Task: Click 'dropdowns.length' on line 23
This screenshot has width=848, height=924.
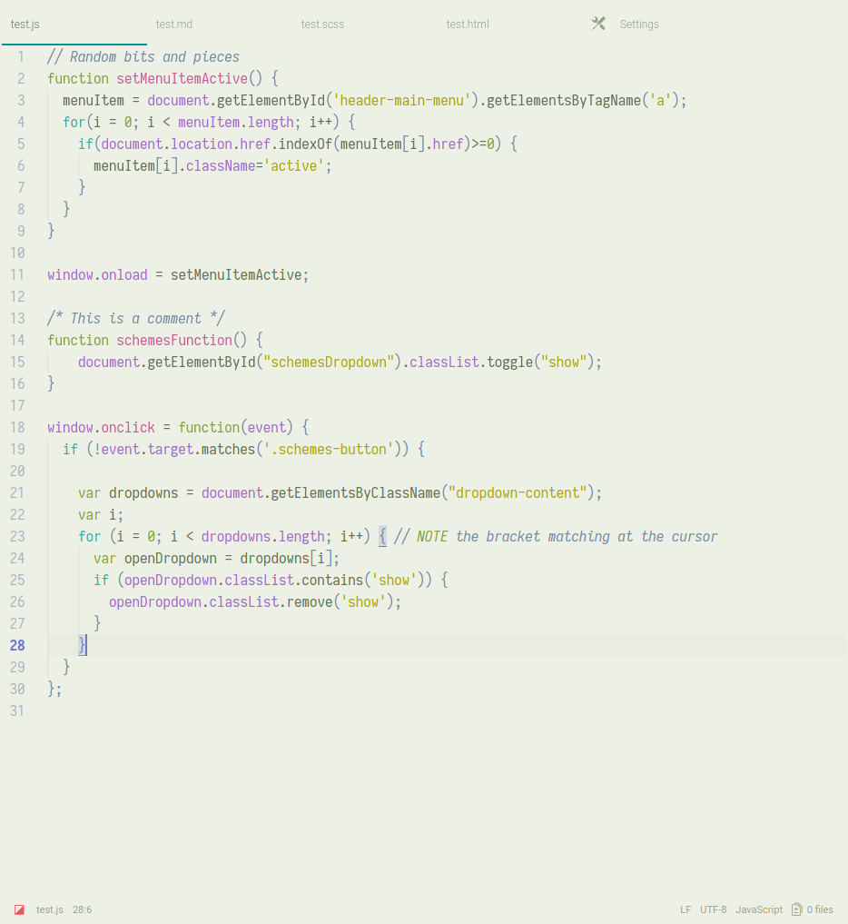Action: (x=262, y=536)
